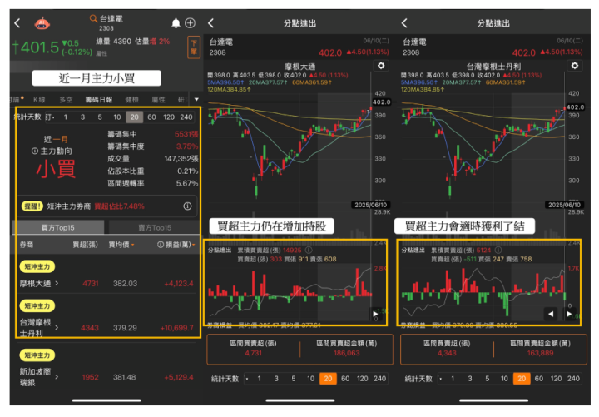Screen dimensions: 599x417
Task: Switch to the 賣方Top15 tab
Action: 155,228
